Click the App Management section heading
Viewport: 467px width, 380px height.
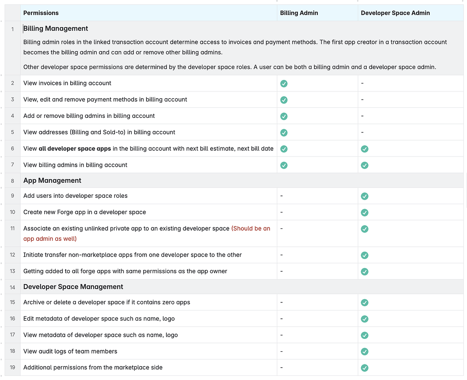52,180
